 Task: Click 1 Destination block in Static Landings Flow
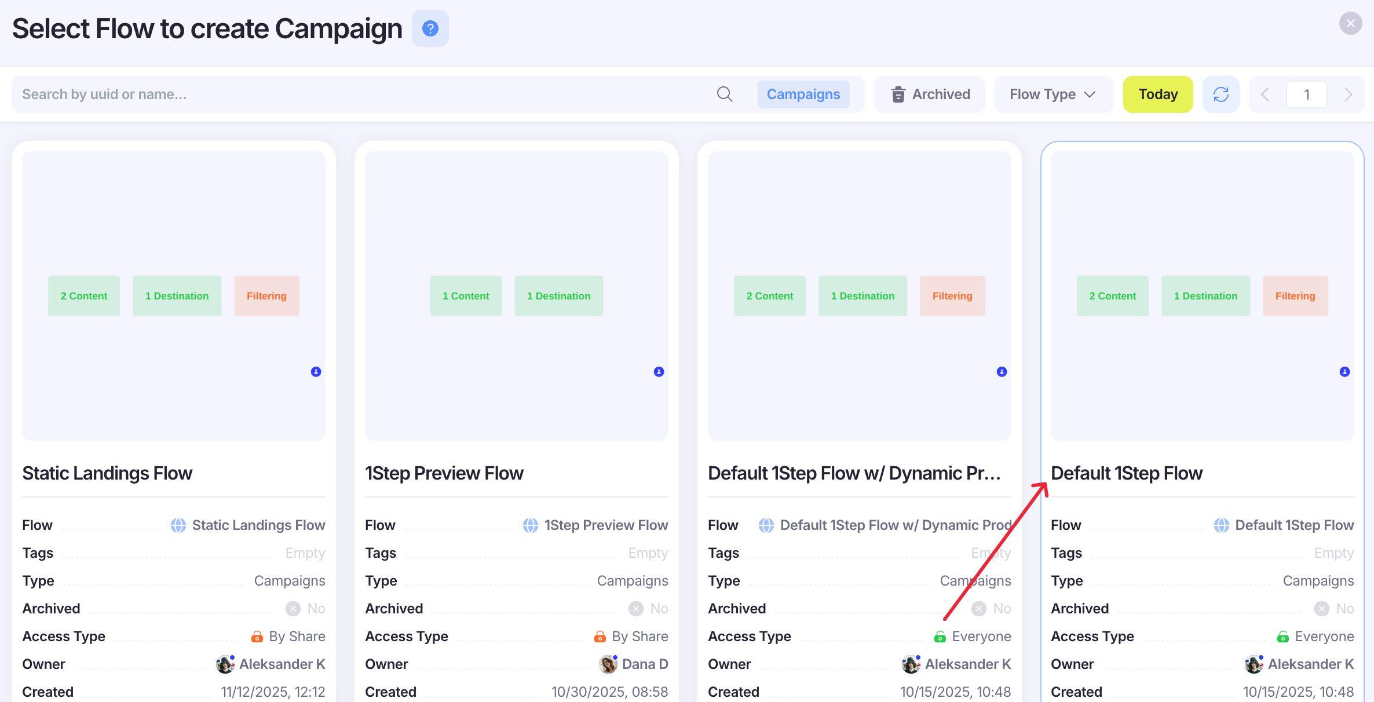click(177, 296)
